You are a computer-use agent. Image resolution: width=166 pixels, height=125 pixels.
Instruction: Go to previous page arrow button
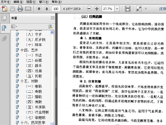click(39, 9)
